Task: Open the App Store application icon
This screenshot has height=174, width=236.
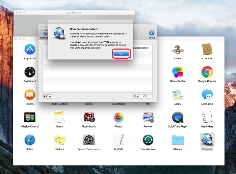Action: (30, 50)
